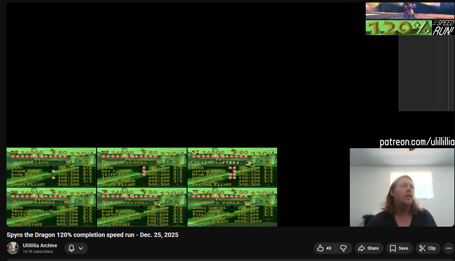Dislike this video

pyautogui.click(x=344, y=248)
